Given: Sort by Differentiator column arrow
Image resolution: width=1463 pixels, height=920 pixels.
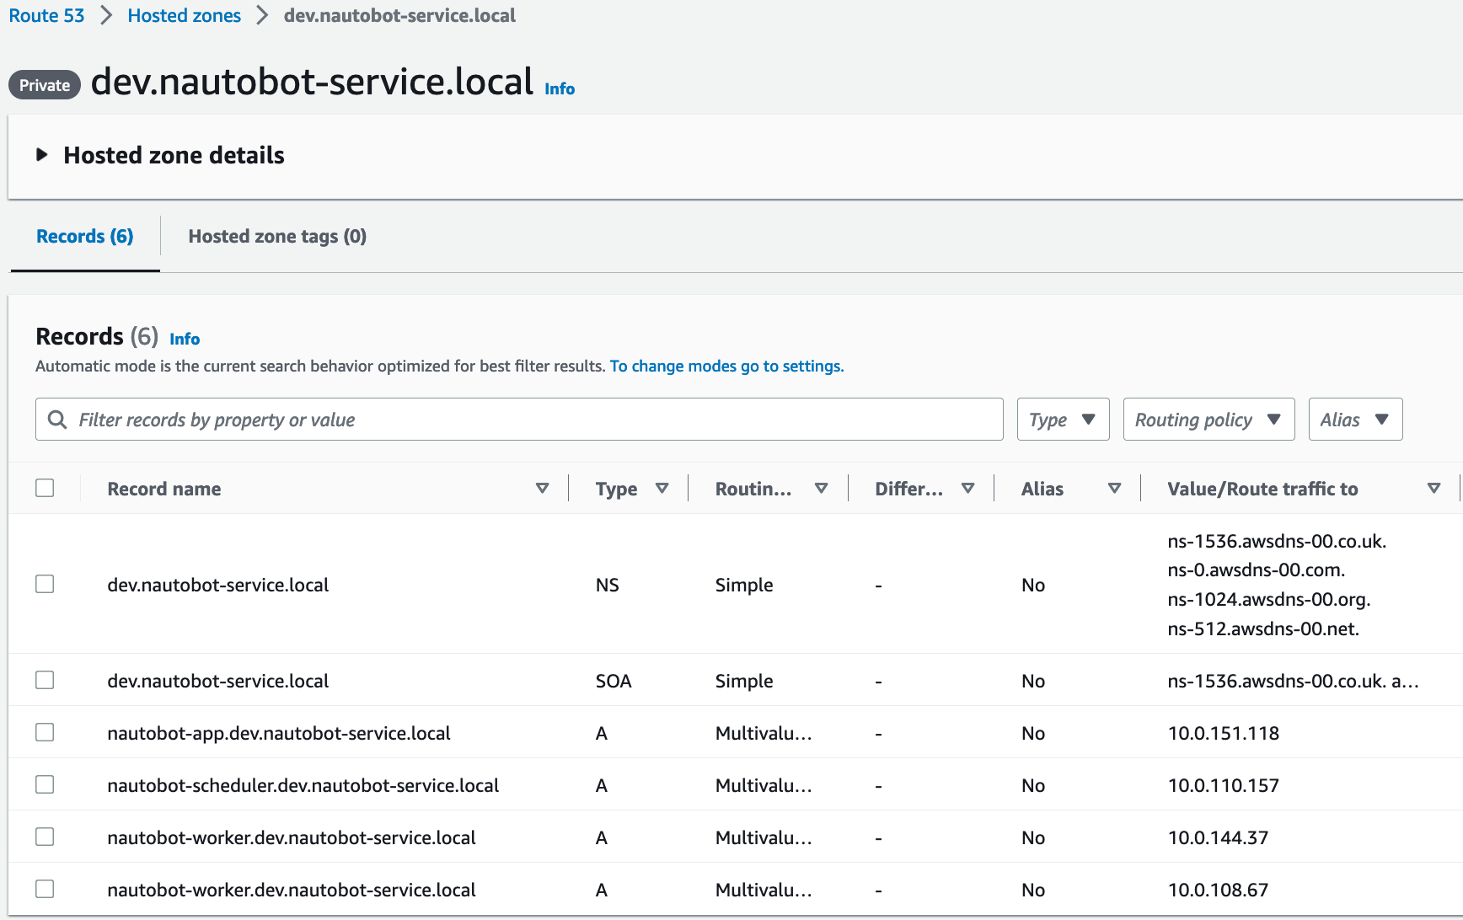Looking at the screenshot, I should click(967, 489).
